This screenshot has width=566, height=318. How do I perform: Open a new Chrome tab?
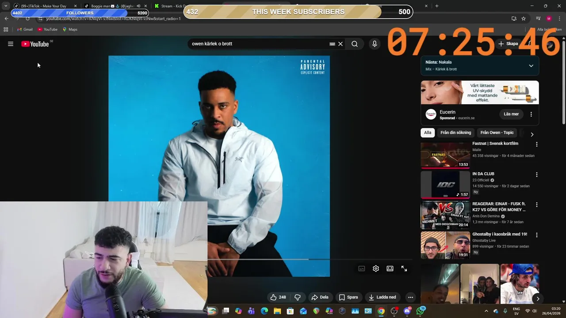pyautogui.click(x=437, y=6)
